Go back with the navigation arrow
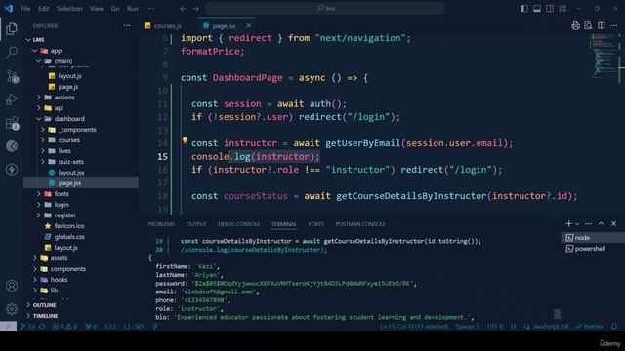The height and width of the screenshot is (351, 625). pyautogui.click(x=183, y=9)
